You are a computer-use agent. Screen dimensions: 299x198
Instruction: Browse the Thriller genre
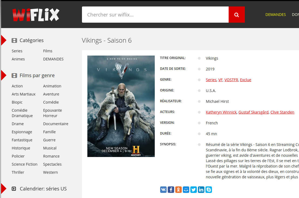[x=18, y=172]
